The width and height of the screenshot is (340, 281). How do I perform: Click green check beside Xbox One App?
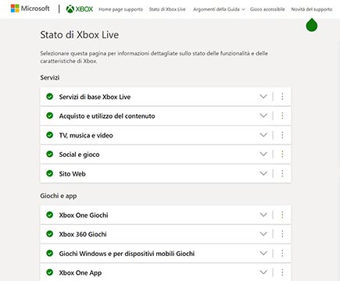(x=49, y=272)
